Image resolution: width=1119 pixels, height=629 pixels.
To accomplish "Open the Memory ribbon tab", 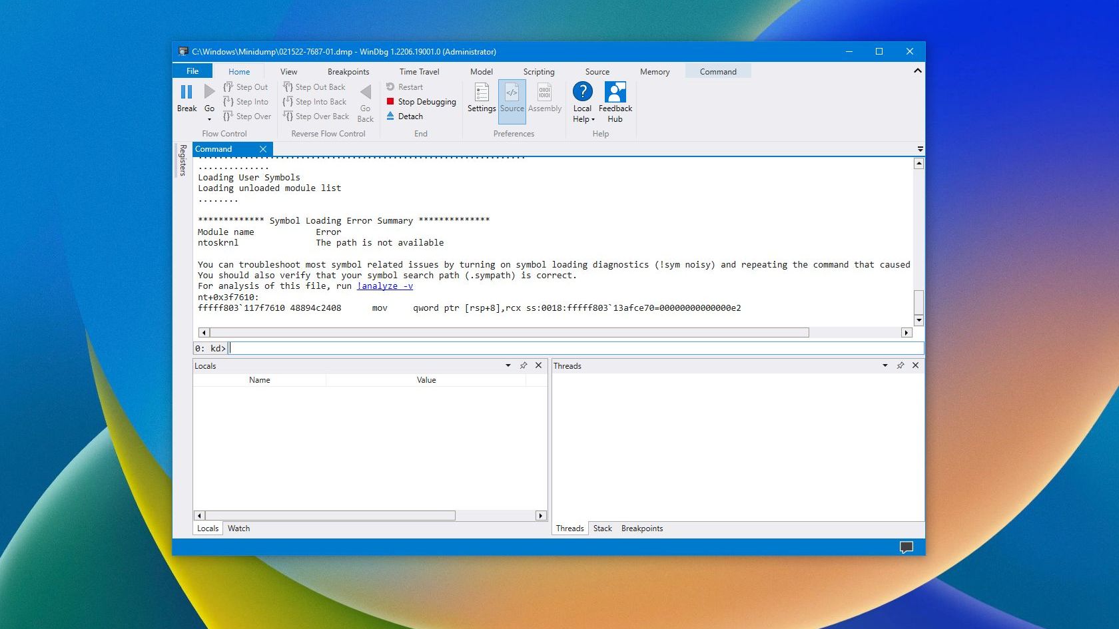I will pos(654,71).
